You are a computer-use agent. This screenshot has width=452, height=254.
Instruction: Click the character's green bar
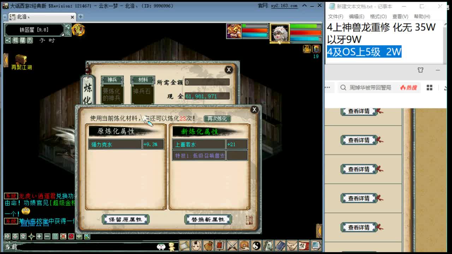point(306,26)
